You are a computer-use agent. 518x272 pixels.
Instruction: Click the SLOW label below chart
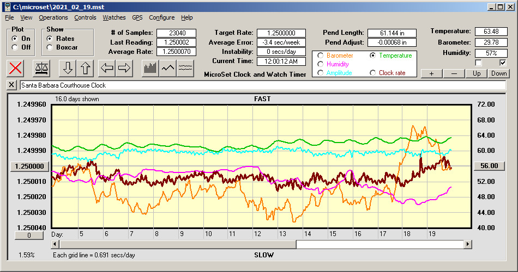(263, 255)
